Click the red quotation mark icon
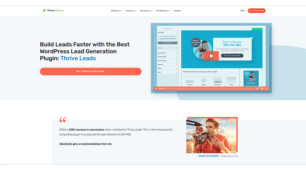Screen dimensions: 306x170 [x=63, y=120]
